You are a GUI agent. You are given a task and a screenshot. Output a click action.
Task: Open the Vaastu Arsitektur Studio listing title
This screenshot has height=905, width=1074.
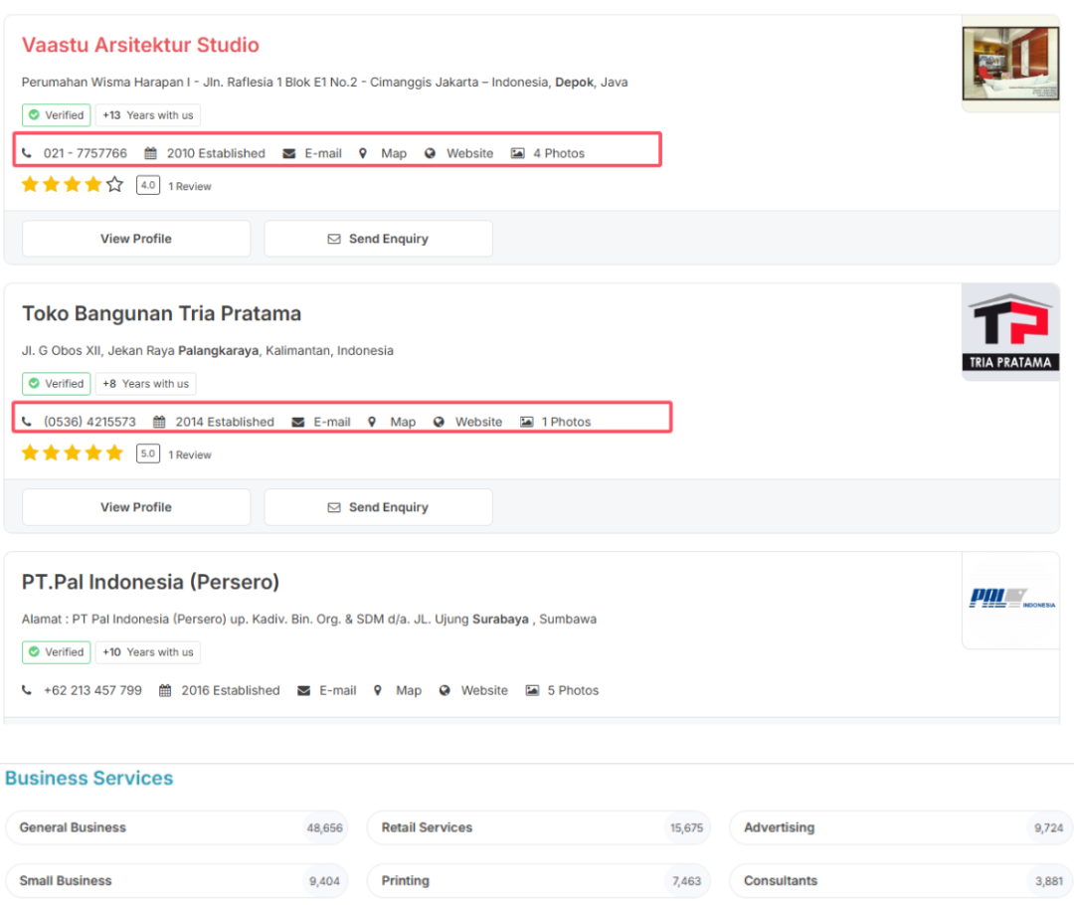click(x=140, y=45)
